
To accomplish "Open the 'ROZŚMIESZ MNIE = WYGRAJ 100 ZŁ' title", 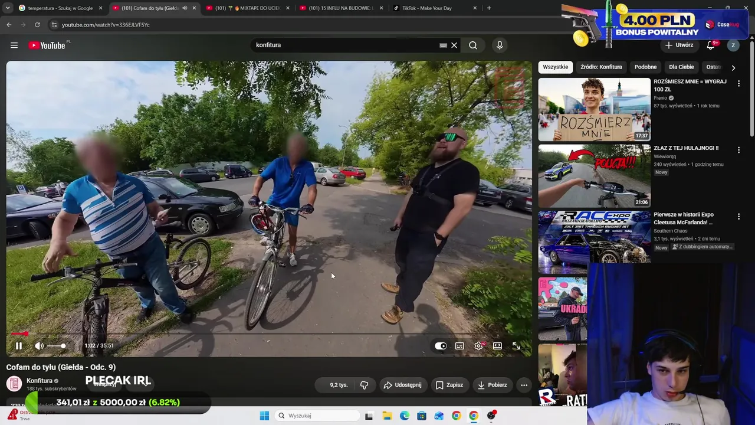I will [x=690, y=85].
